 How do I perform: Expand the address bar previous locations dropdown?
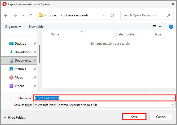pyautogui.click(x=103, y=15)
